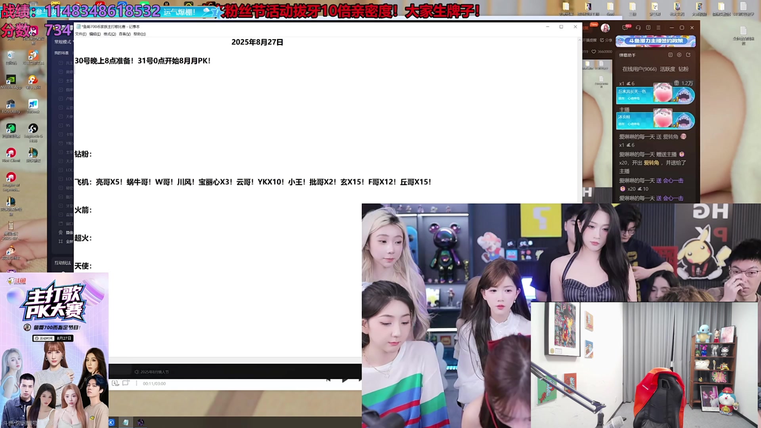Switch to the 活跃度 tab
The image size is (761, 428).
point(667,69)
